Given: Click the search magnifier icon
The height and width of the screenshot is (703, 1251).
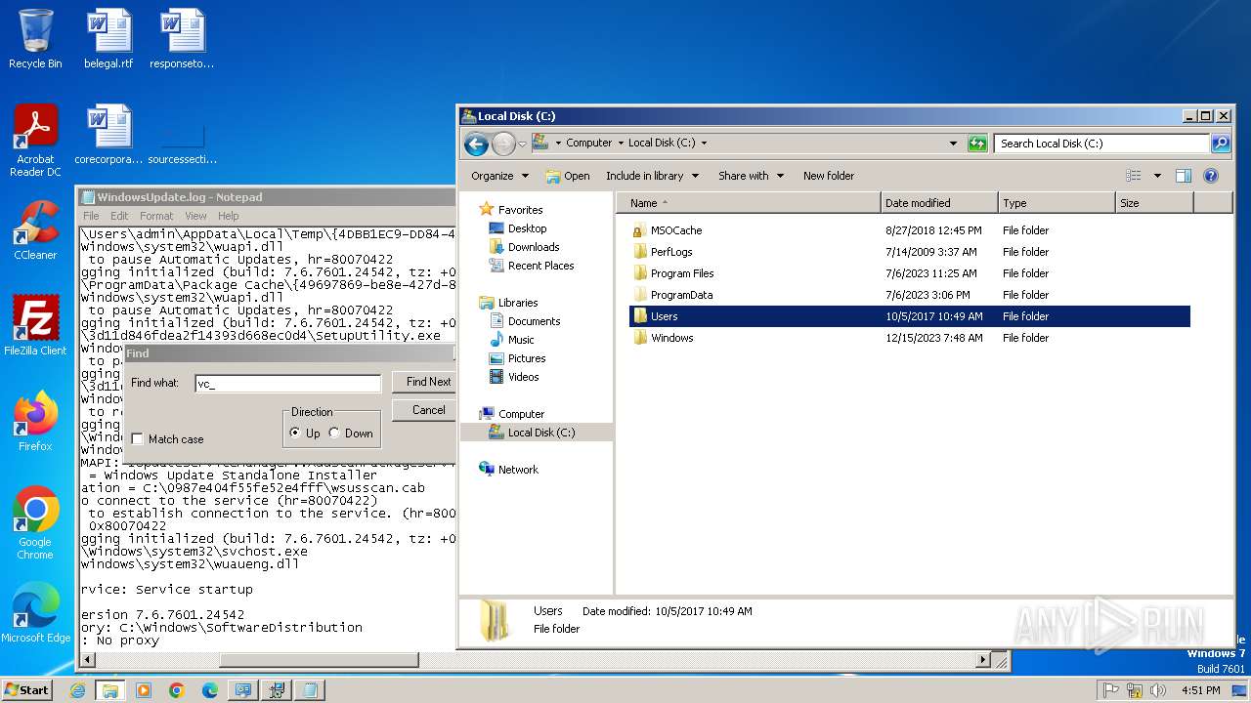Looking at the screenshot, I should point(1221,143).
